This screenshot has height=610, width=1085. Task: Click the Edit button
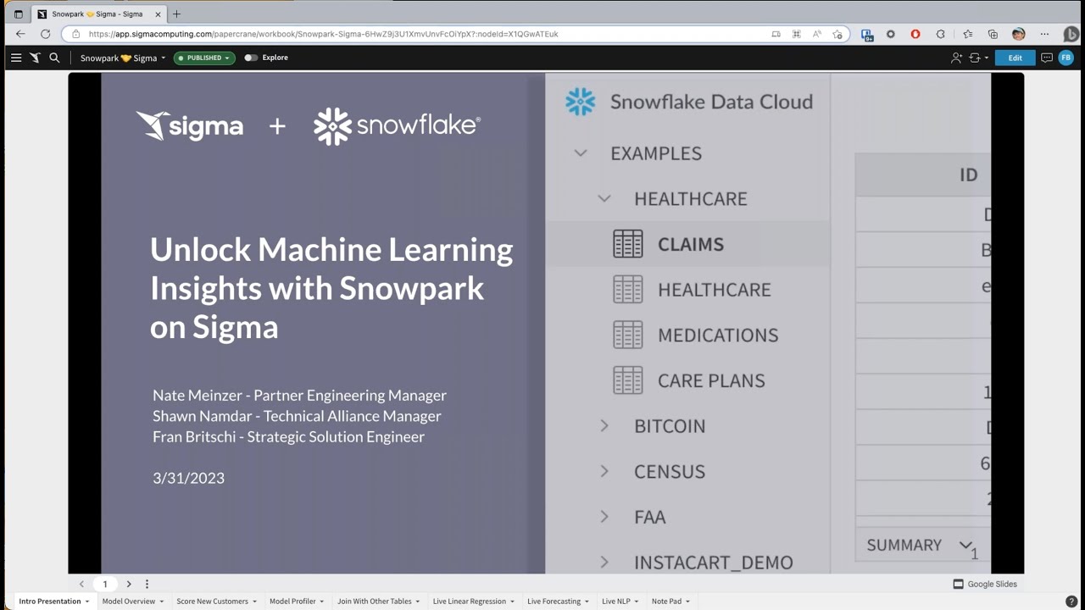pos(1015,58)
